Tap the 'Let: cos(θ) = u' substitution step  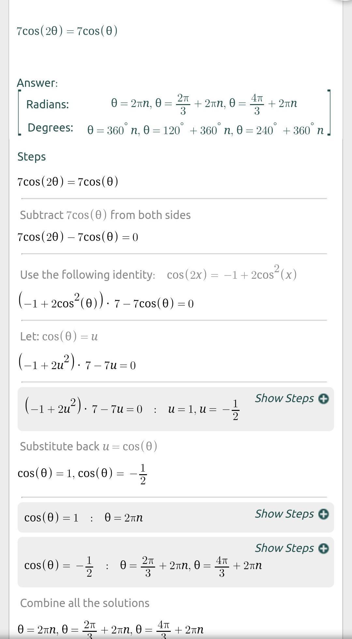59,336
